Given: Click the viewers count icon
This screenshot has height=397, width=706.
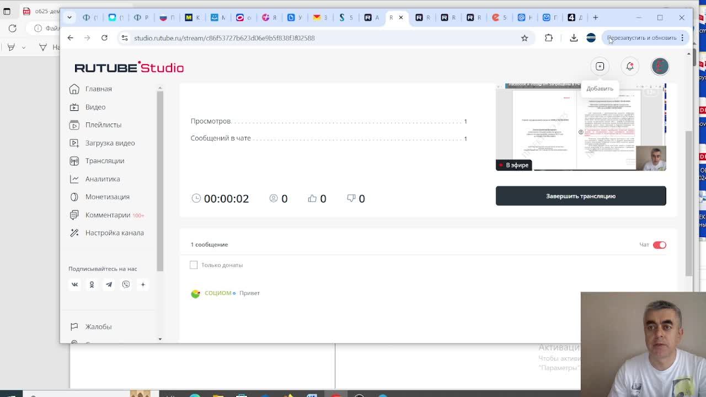Looking at the screenshot, I should point(274,198).
